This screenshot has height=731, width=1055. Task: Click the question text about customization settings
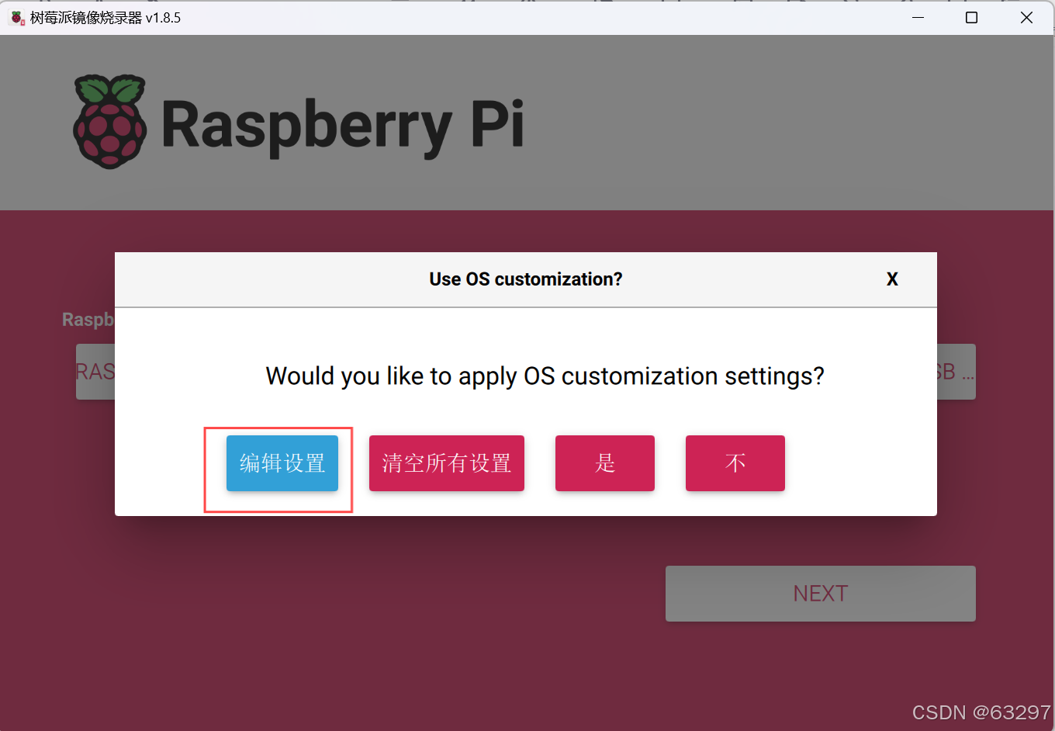click(x=545, y=376)
